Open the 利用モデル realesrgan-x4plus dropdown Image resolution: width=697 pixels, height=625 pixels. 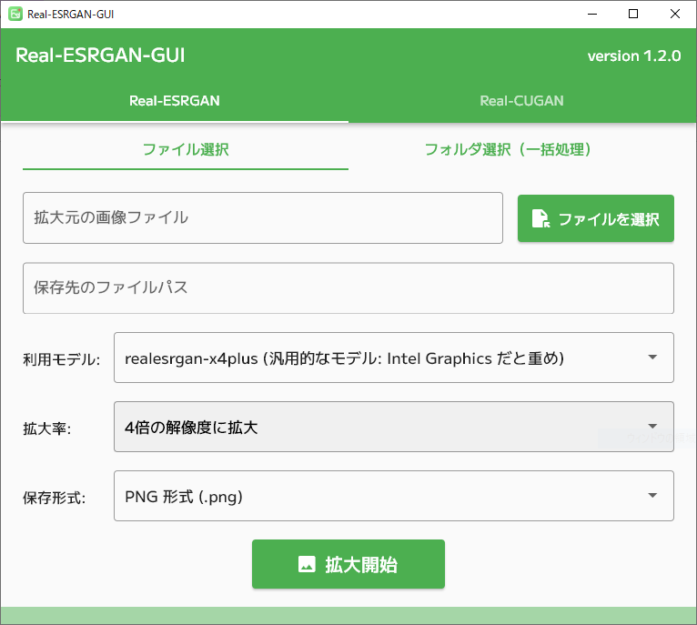tap(394, 358)
